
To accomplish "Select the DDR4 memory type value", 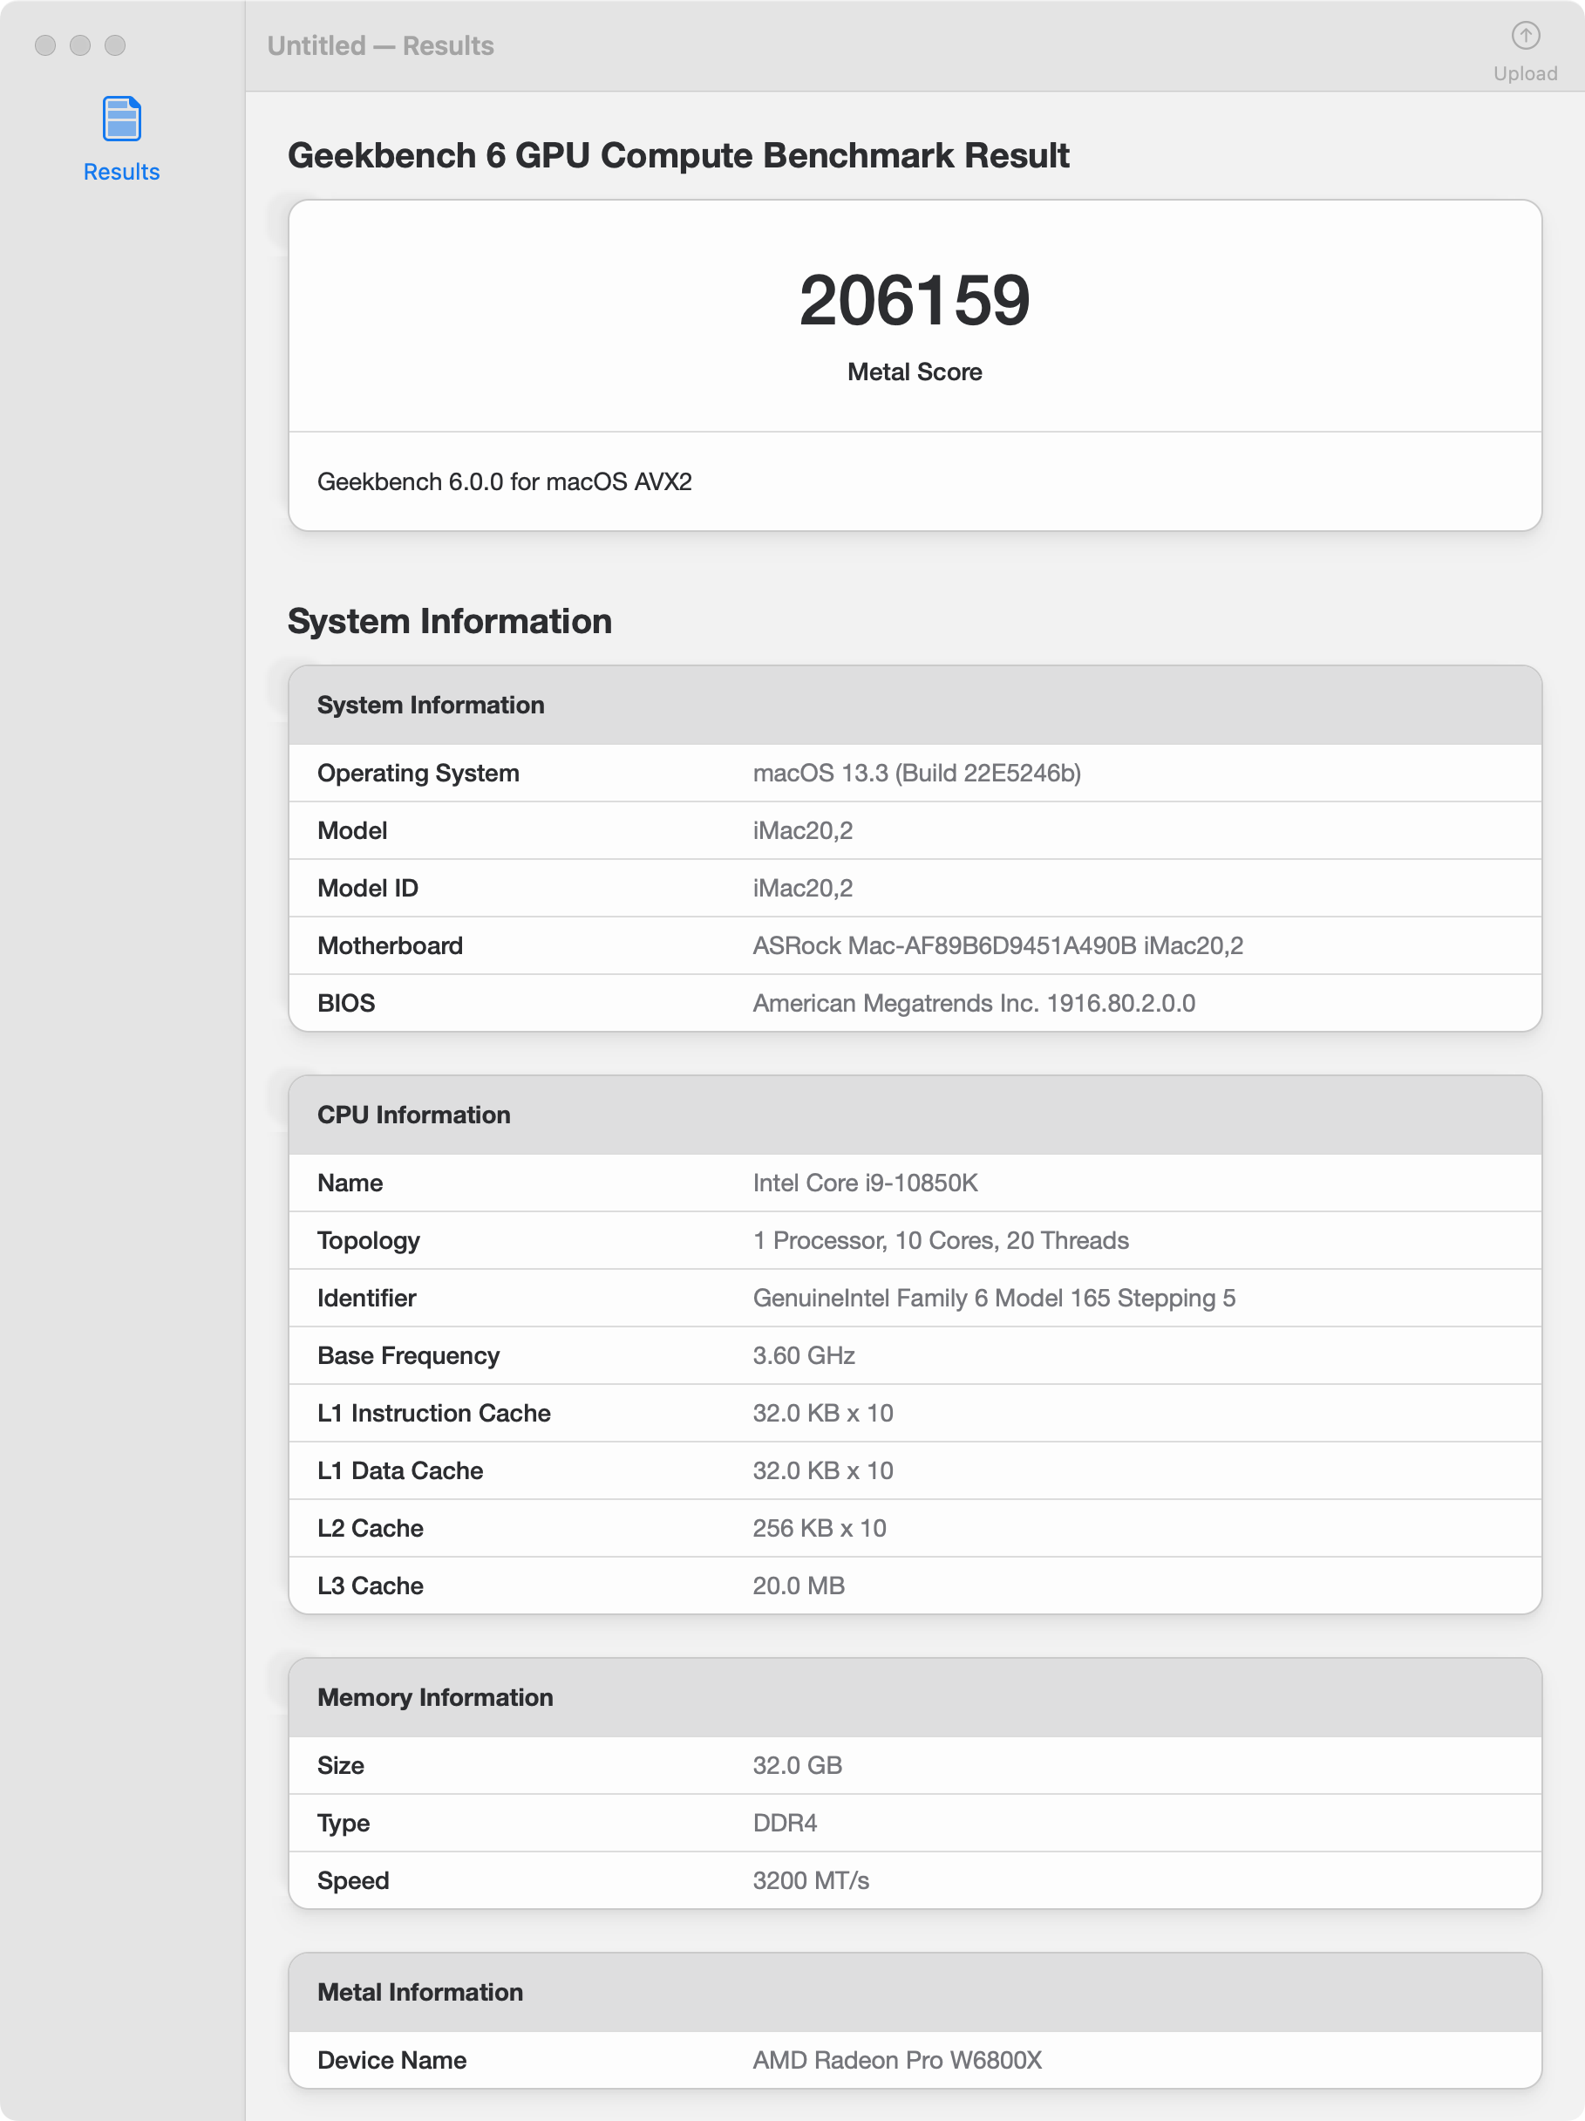I will point(784,1823).
